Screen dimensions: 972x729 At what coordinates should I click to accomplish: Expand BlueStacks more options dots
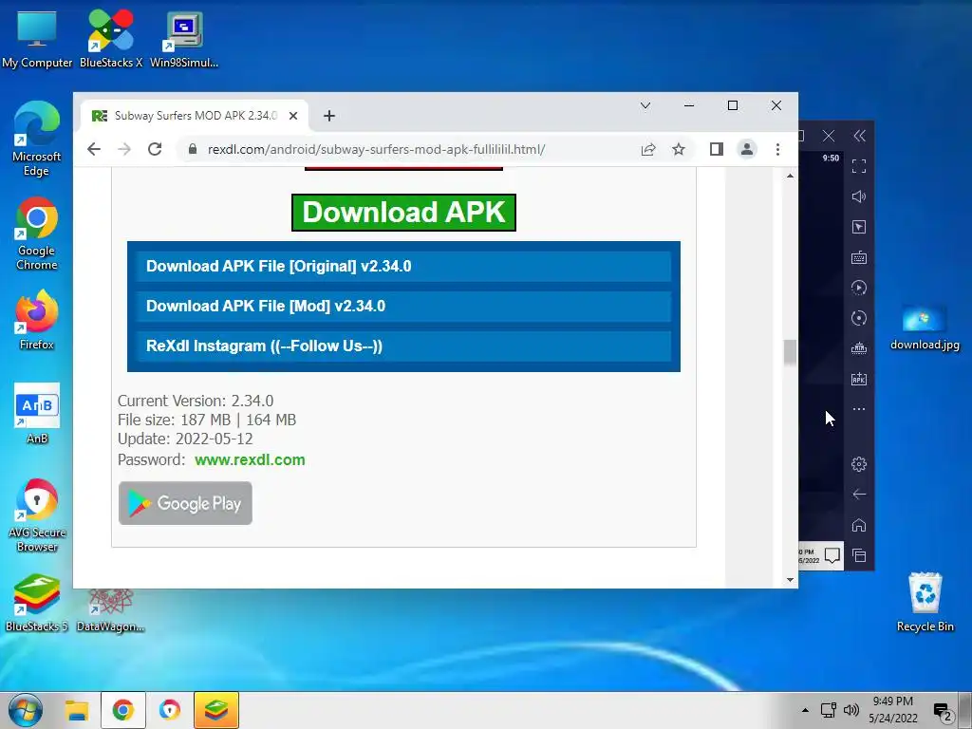[x=859, y=409]
